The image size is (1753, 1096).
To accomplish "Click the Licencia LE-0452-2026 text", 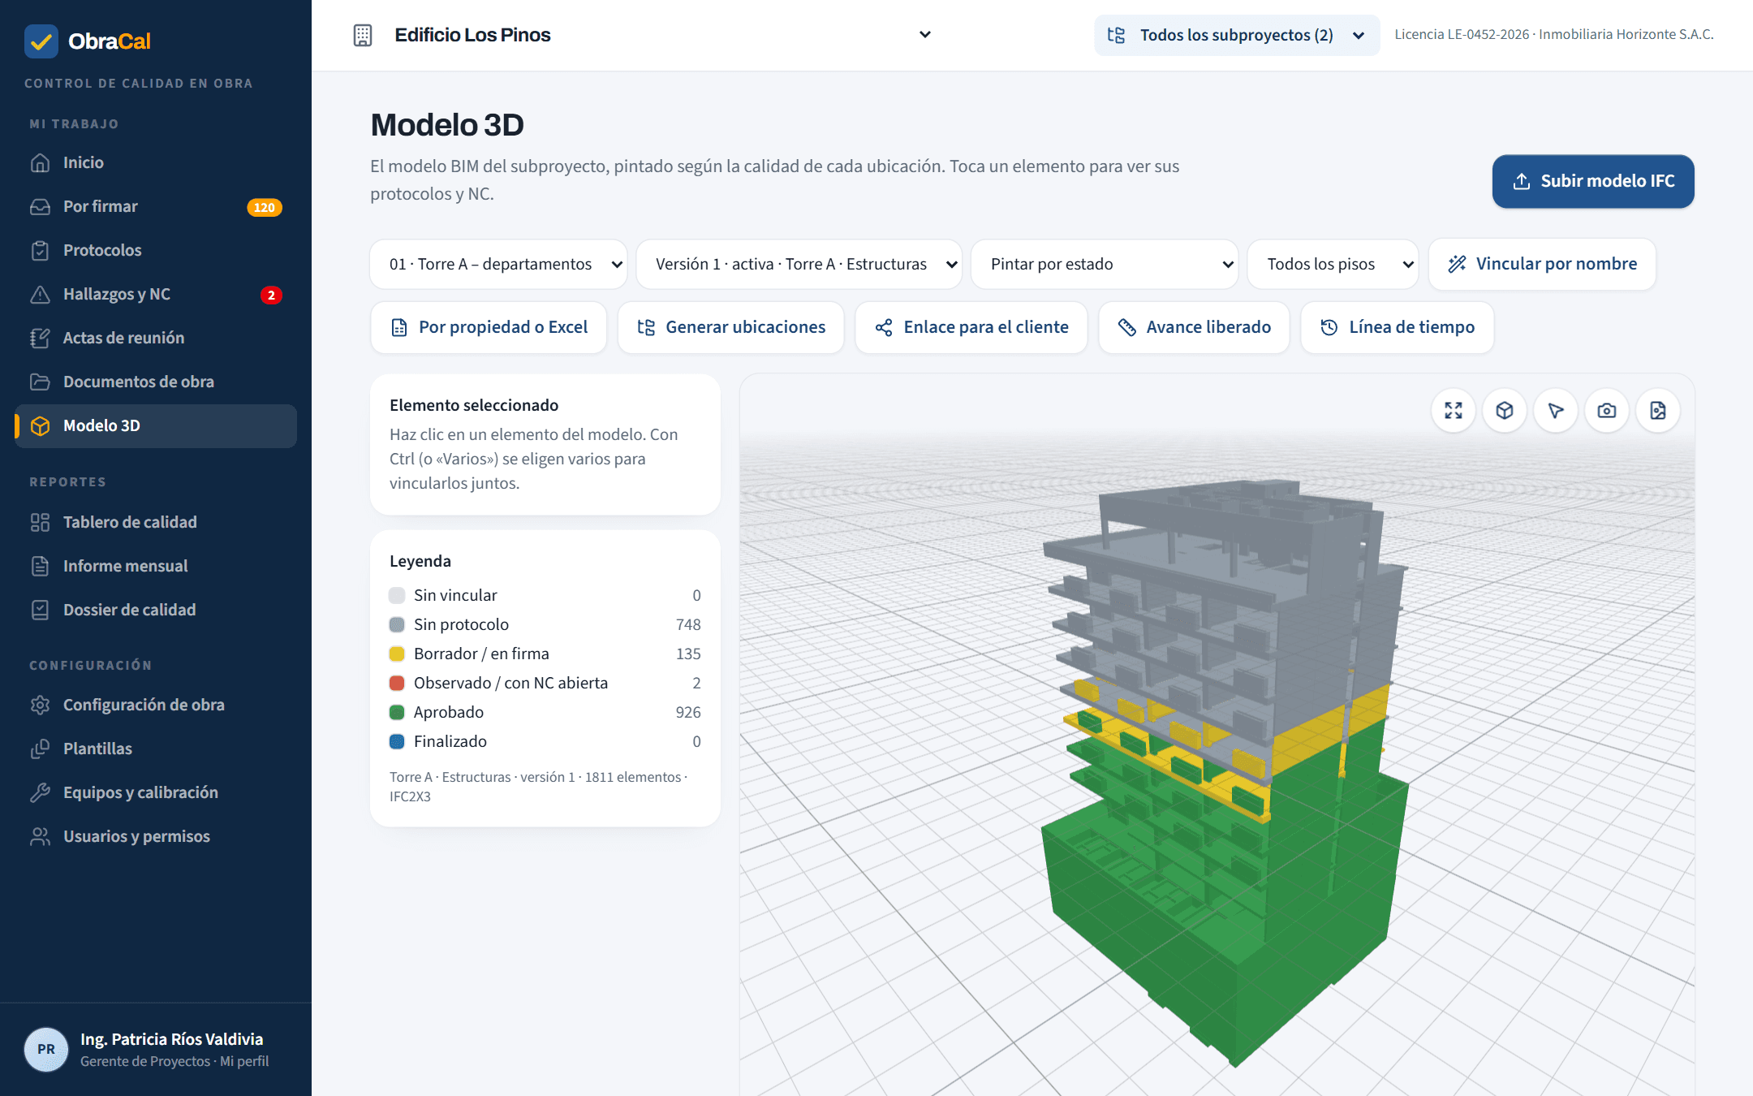I will 1462,34.
